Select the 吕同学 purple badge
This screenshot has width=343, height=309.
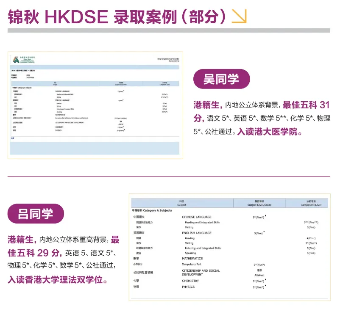36,214
